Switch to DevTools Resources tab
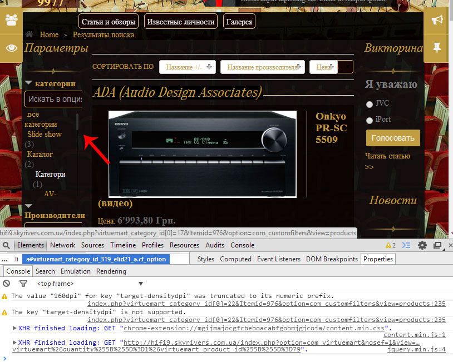This screenshot has width=453, height=362. [184, 245]
